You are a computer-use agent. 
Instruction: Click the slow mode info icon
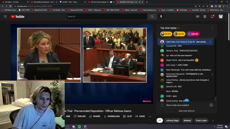pos(211,105)
